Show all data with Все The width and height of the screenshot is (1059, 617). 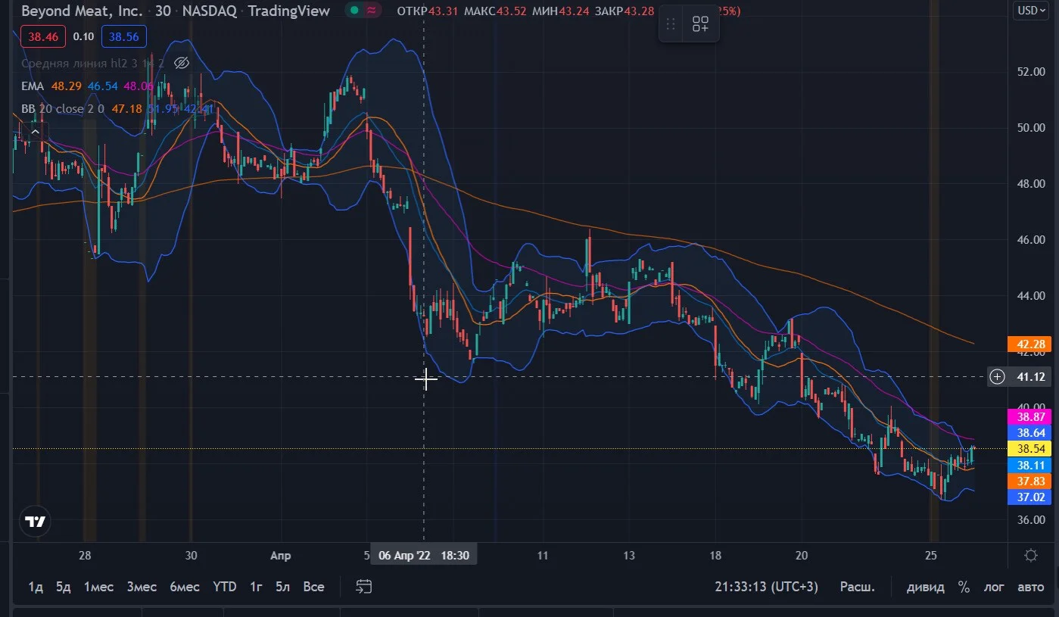click(x=313, y=587)
